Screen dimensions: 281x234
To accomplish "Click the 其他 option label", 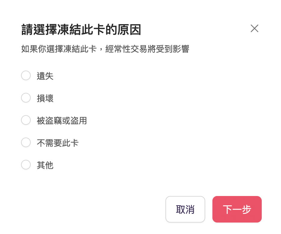I will 45,165.
